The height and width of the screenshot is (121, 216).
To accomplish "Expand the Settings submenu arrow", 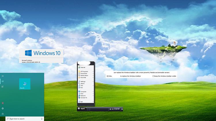I will point(93,81).
